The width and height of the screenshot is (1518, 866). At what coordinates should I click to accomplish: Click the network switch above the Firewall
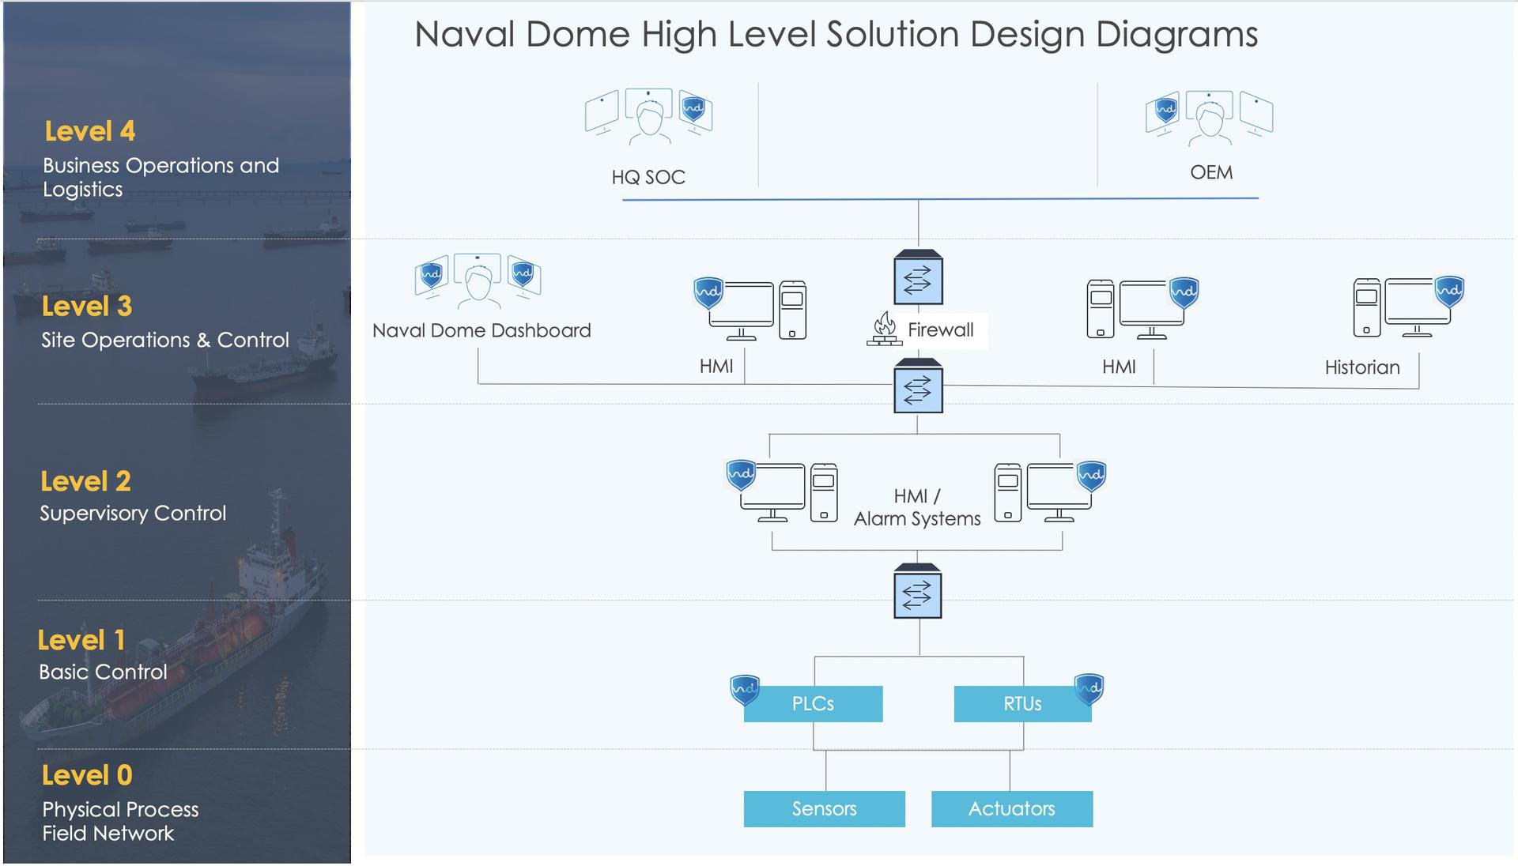pos(918,277)
